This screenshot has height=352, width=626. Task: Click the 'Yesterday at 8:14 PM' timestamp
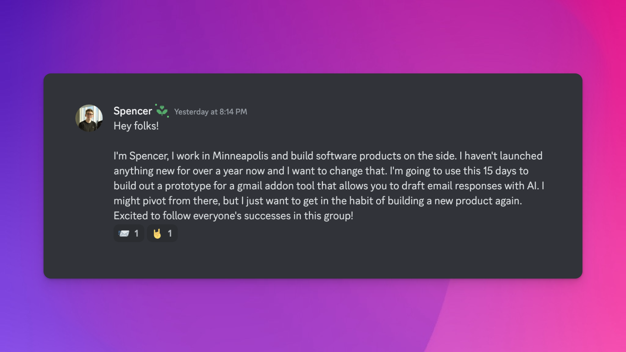[210, 112]
